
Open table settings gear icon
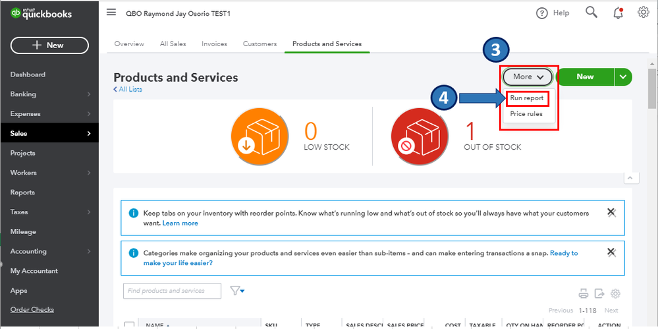(616, 293)
